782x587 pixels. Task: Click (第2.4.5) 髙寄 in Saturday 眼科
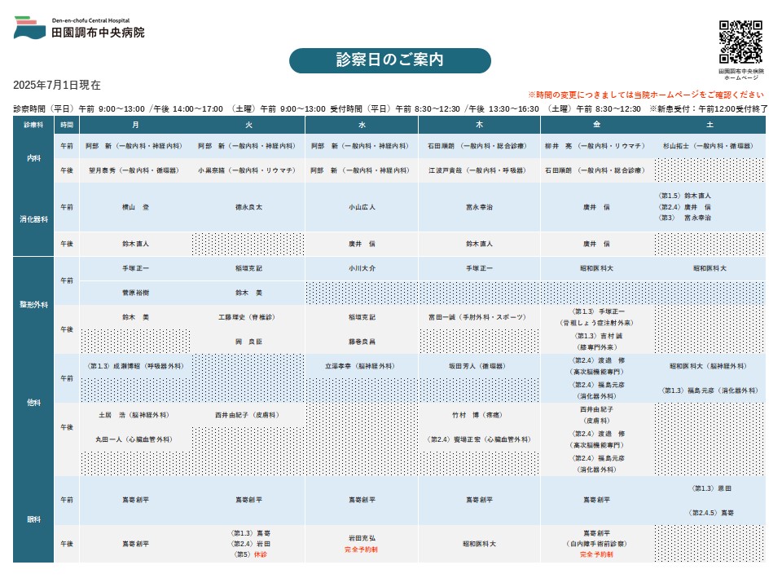[710, 513]
